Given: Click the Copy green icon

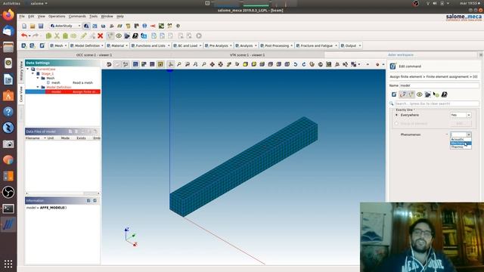Looking at the screenshot, I should [x=48, y=36].
